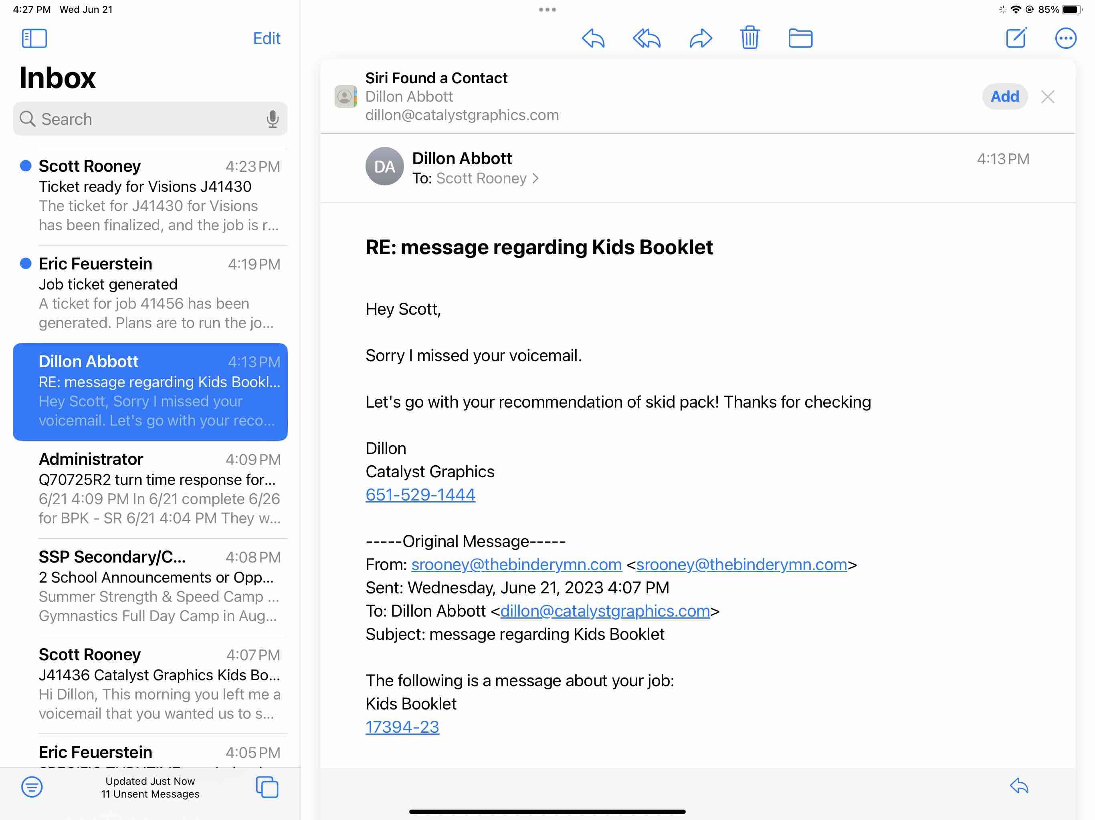
Task: Tap the Forward arrow icon
Action: pyautogui.click(x=701, y=38)
